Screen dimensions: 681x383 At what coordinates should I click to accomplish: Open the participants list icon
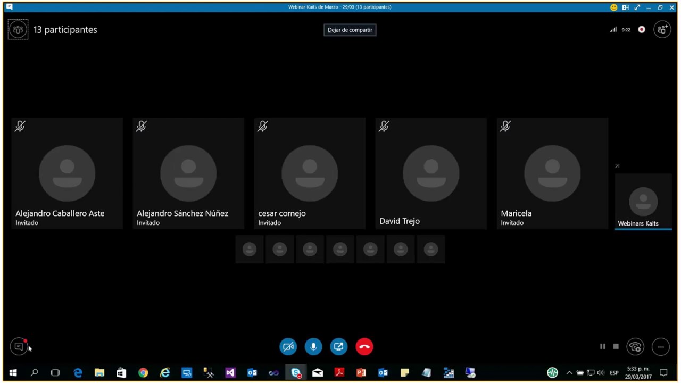(18, 30)
